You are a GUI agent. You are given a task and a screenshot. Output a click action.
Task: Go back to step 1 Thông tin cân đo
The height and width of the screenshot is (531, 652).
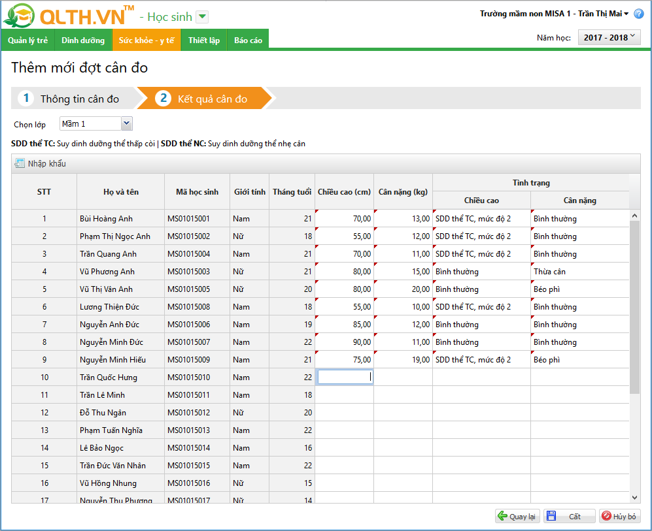pos(74,99)
